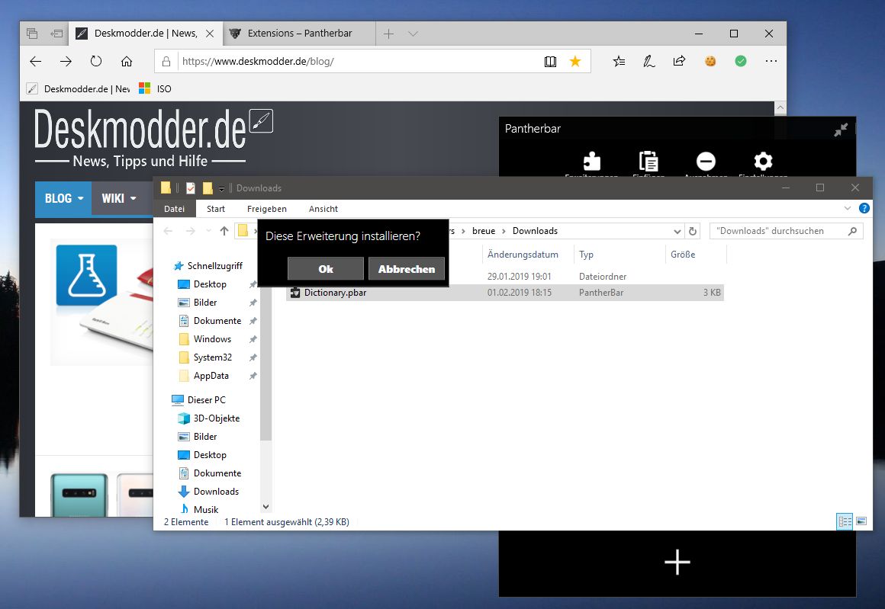This screenshot has width=885, height=609.
Task: Add a new extension with Pantherbar plus
Action: point(677,563)
